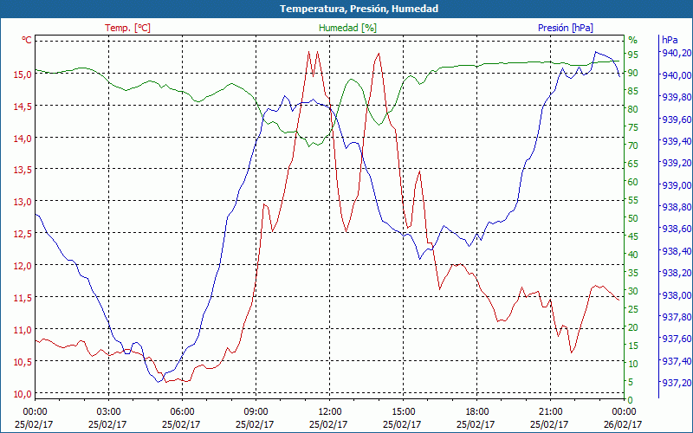Viewport: 693px width, 433px height.
Task: Click the 80 humidity axis value
Action: [x=632, y=109]
